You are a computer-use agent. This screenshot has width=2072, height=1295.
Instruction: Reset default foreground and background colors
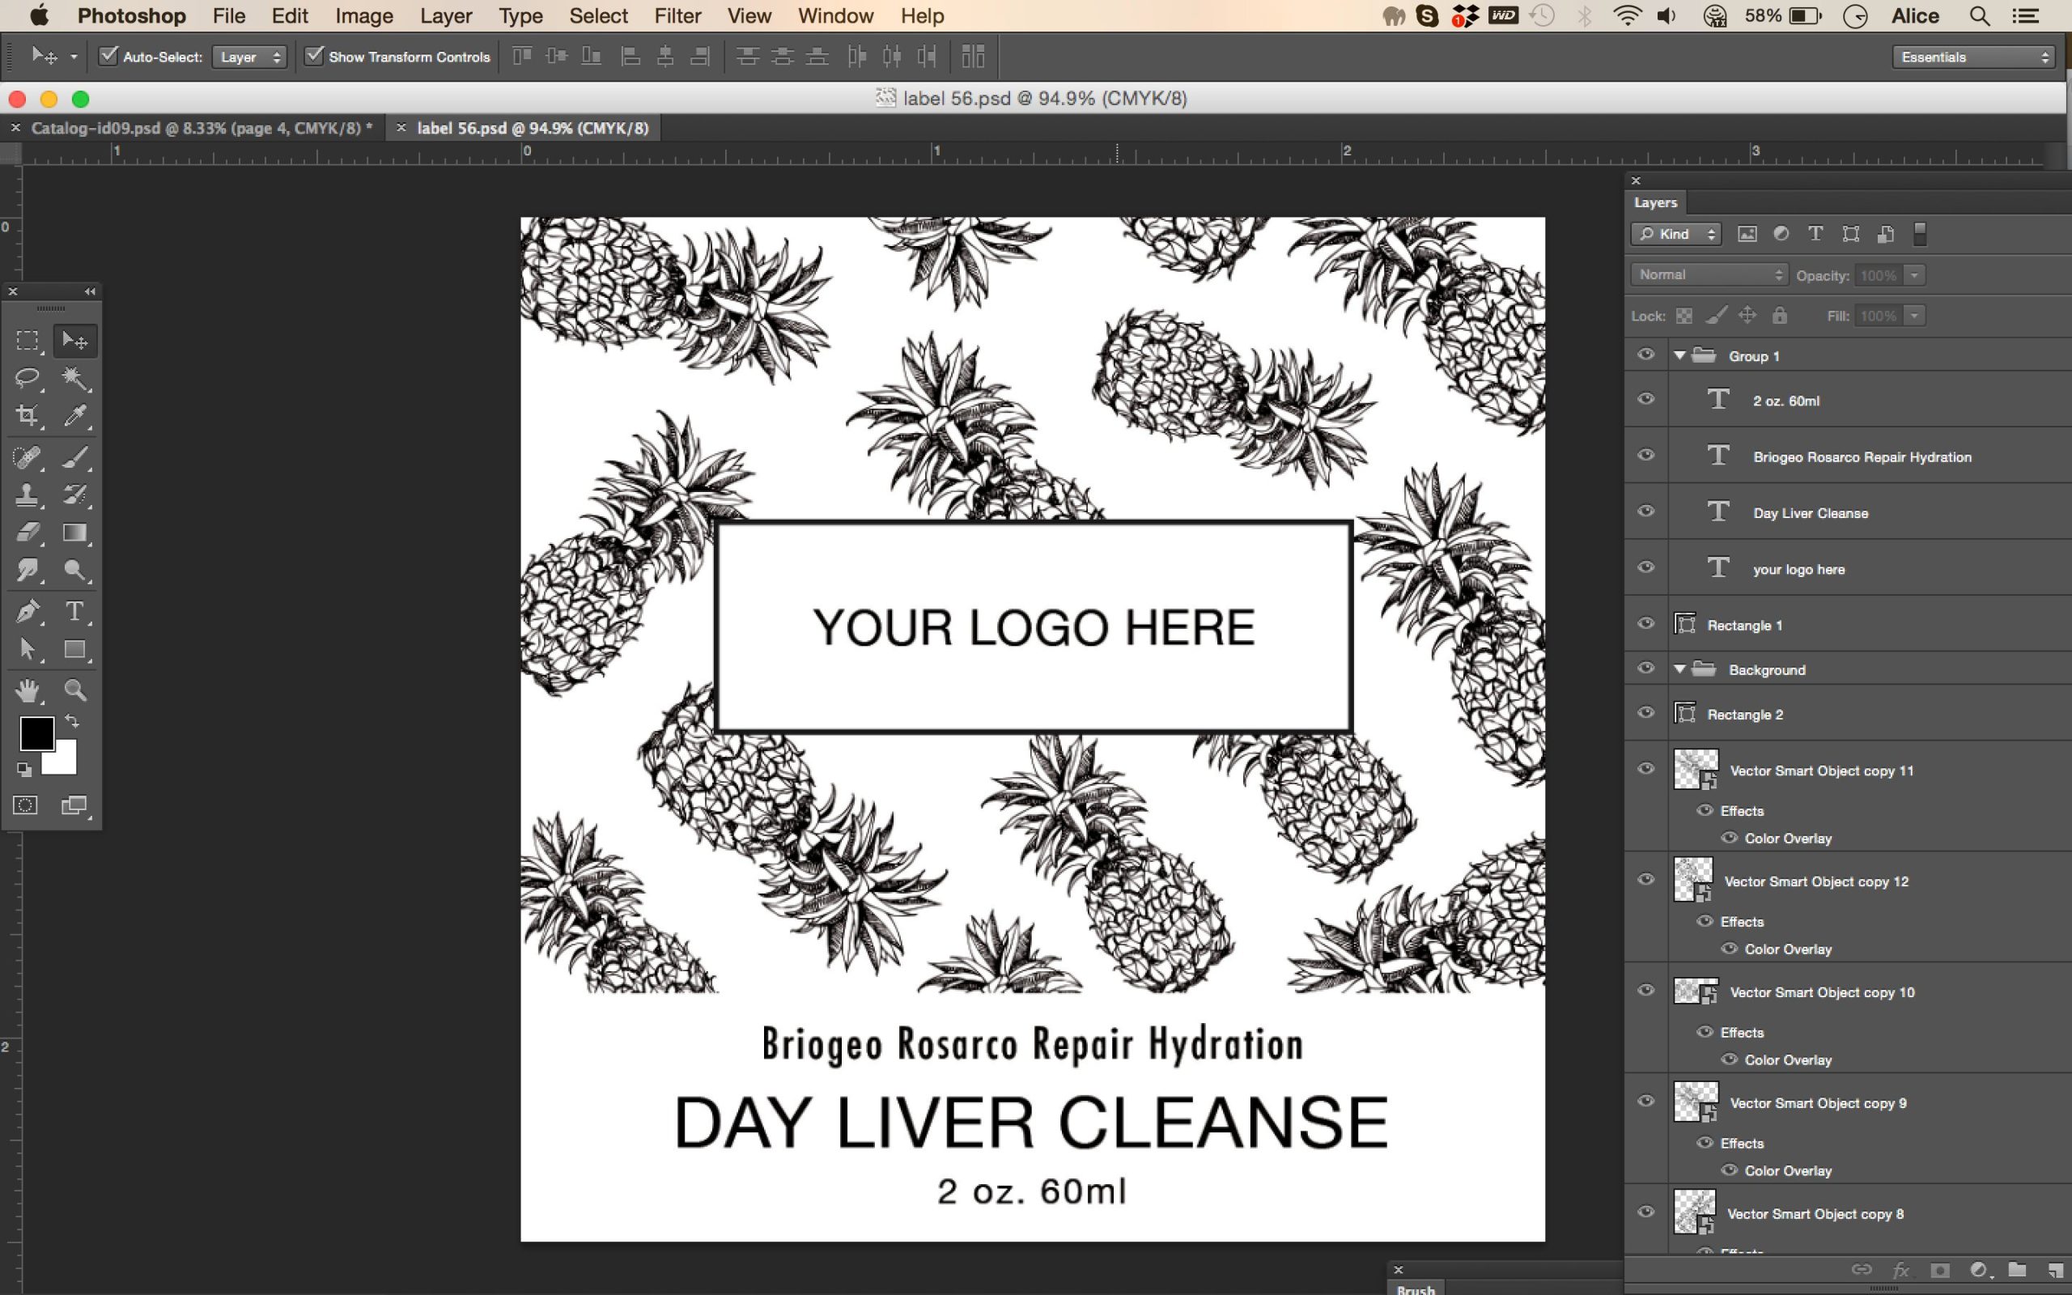pos(24,770)
